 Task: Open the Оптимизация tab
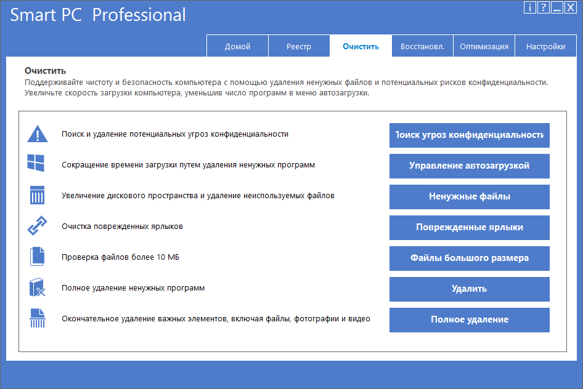click(484, 46)
